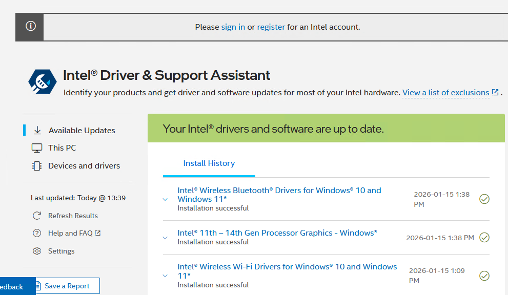Select the Available Updates download icon
The image size is (508, 295).
pos(37,130)
